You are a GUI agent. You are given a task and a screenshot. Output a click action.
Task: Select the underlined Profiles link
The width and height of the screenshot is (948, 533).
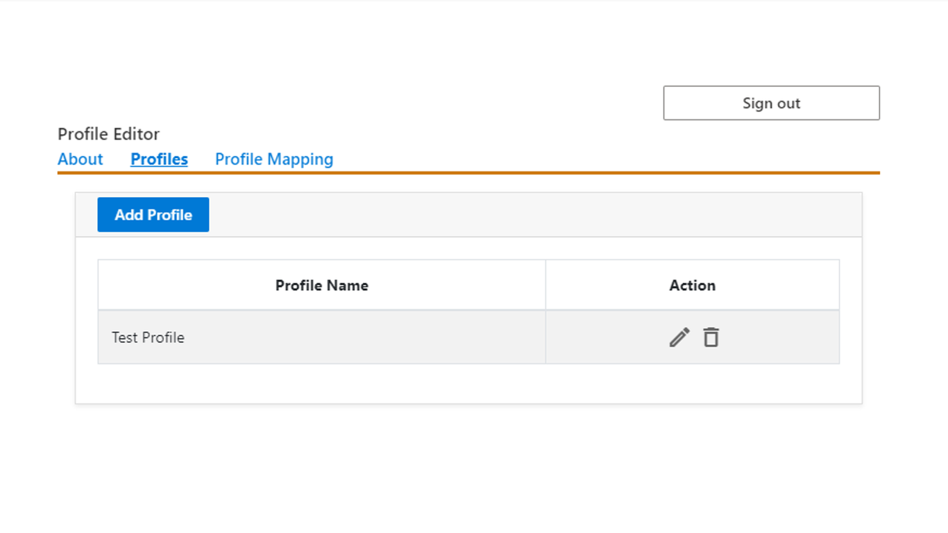(159, 159)
